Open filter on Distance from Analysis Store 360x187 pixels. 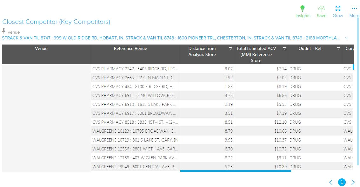click(x=230, y=49)
